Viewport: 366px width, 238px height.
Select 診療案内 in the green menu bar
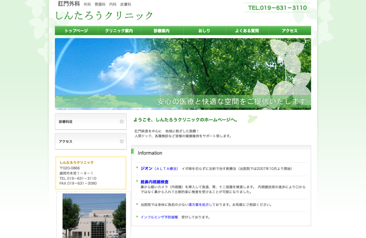click(x=162, y=31)
